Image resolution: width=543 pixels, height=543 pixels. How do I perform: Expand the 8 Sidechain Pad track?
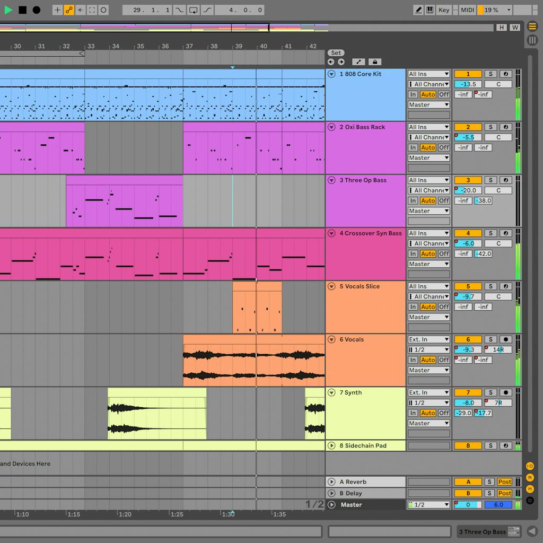pos(331,445)
